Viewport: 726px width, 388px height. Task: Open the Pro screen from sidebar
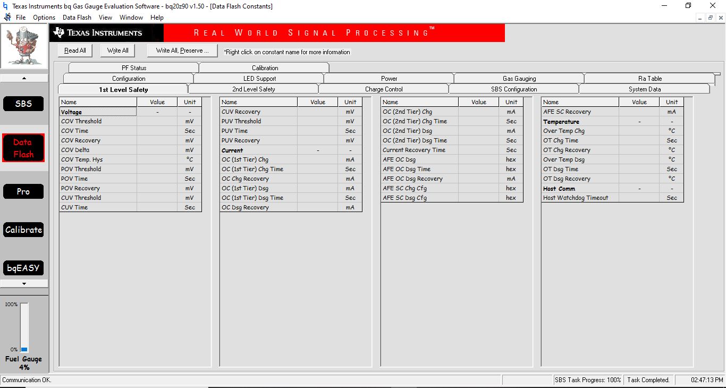23,191
